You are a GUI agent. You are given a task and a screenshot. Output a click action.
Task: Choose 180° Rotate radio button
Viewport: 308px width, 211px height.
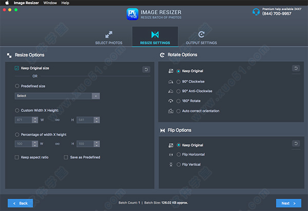(178, 101)
